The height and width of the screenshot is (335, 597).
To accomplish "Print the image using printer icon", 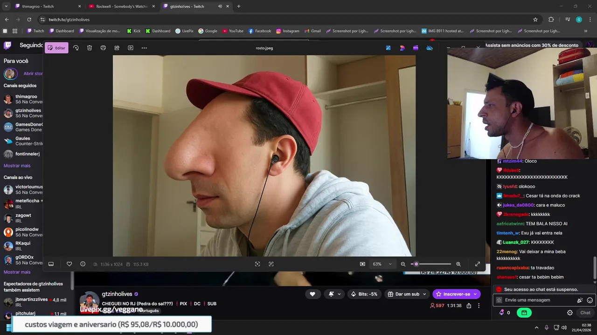I will pos(103,48).
